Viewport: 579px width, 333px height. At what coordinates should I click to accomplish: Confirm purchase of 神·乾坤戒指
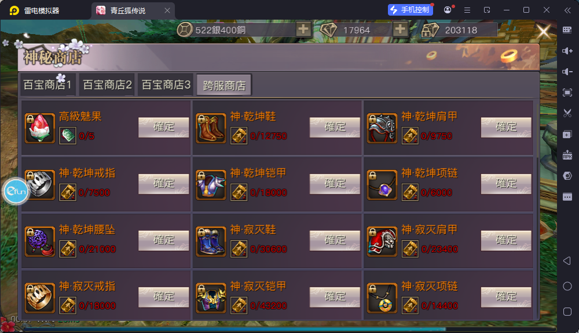(x=164, y=184)
